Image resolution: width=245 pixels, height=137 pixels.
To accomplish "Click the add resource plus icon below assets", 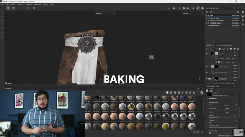I will [202, 132].
